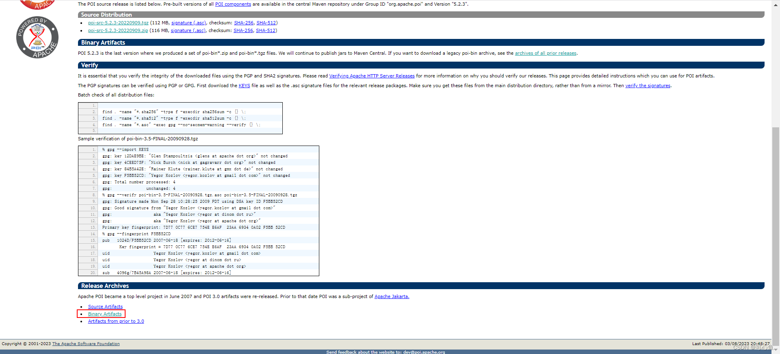
Task: Click the Last Published date text
Action: tap(731, 343)
